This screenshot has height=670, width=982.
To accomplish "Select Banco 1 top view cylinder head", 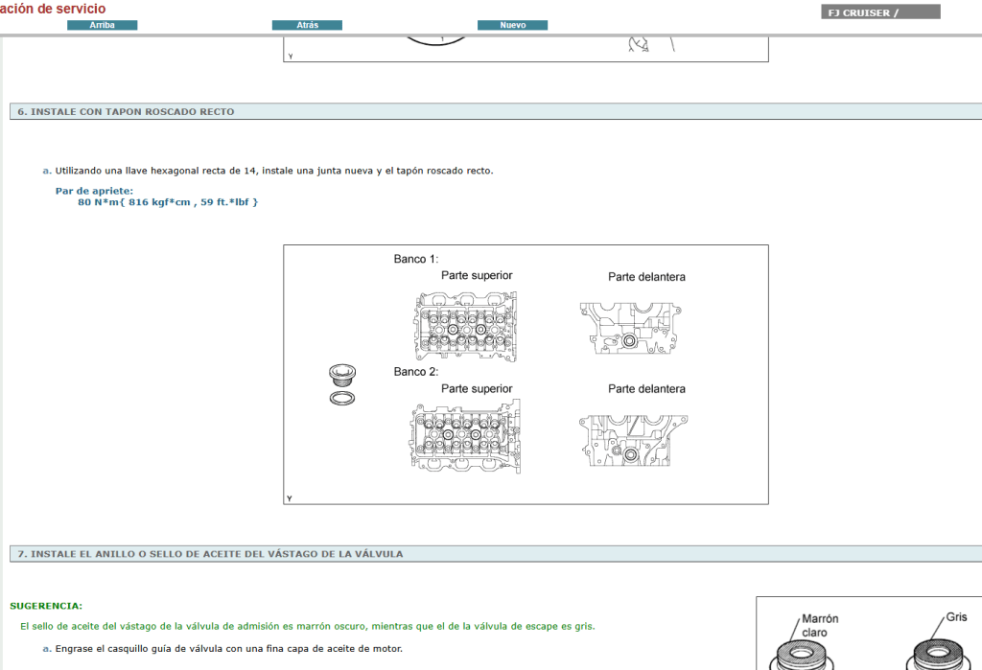I will (465, 326).
